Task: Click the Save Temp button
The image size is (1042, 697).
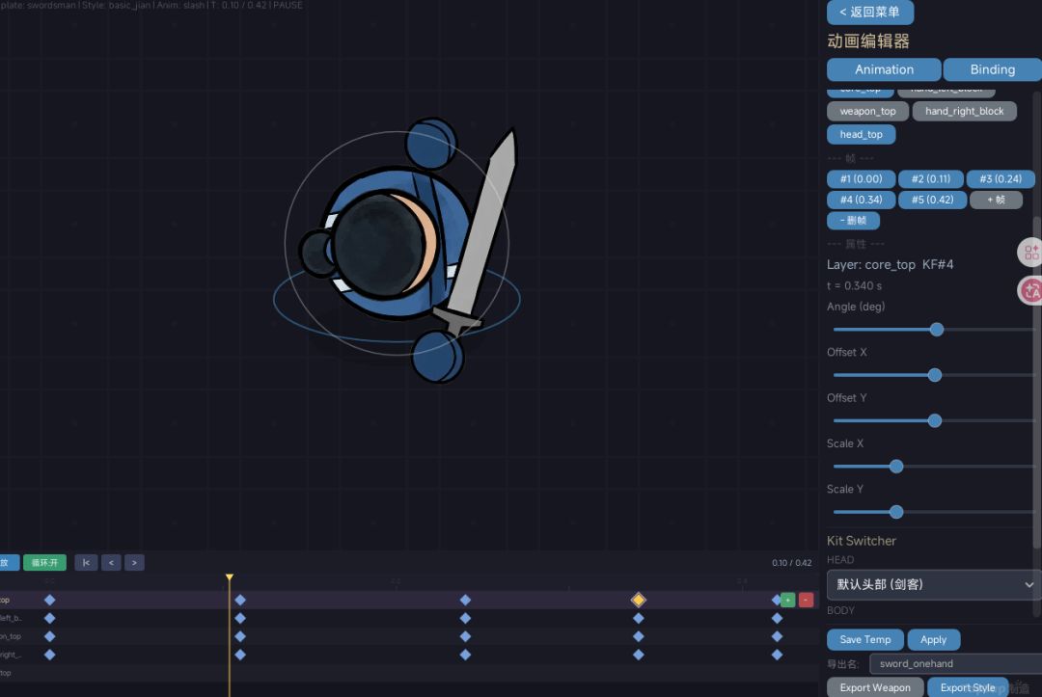Action: 865,640
